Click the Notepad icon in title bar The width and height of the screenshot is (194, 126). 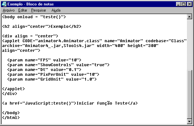[4, 4]
